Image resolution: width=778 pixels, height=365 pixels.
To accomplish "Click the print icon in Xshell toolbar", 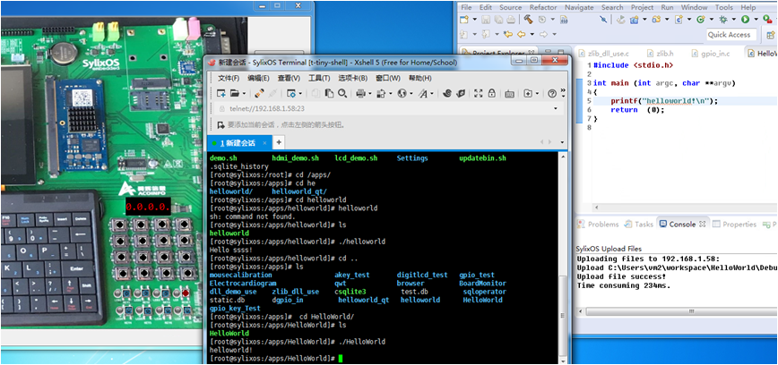I will point(360,93).
